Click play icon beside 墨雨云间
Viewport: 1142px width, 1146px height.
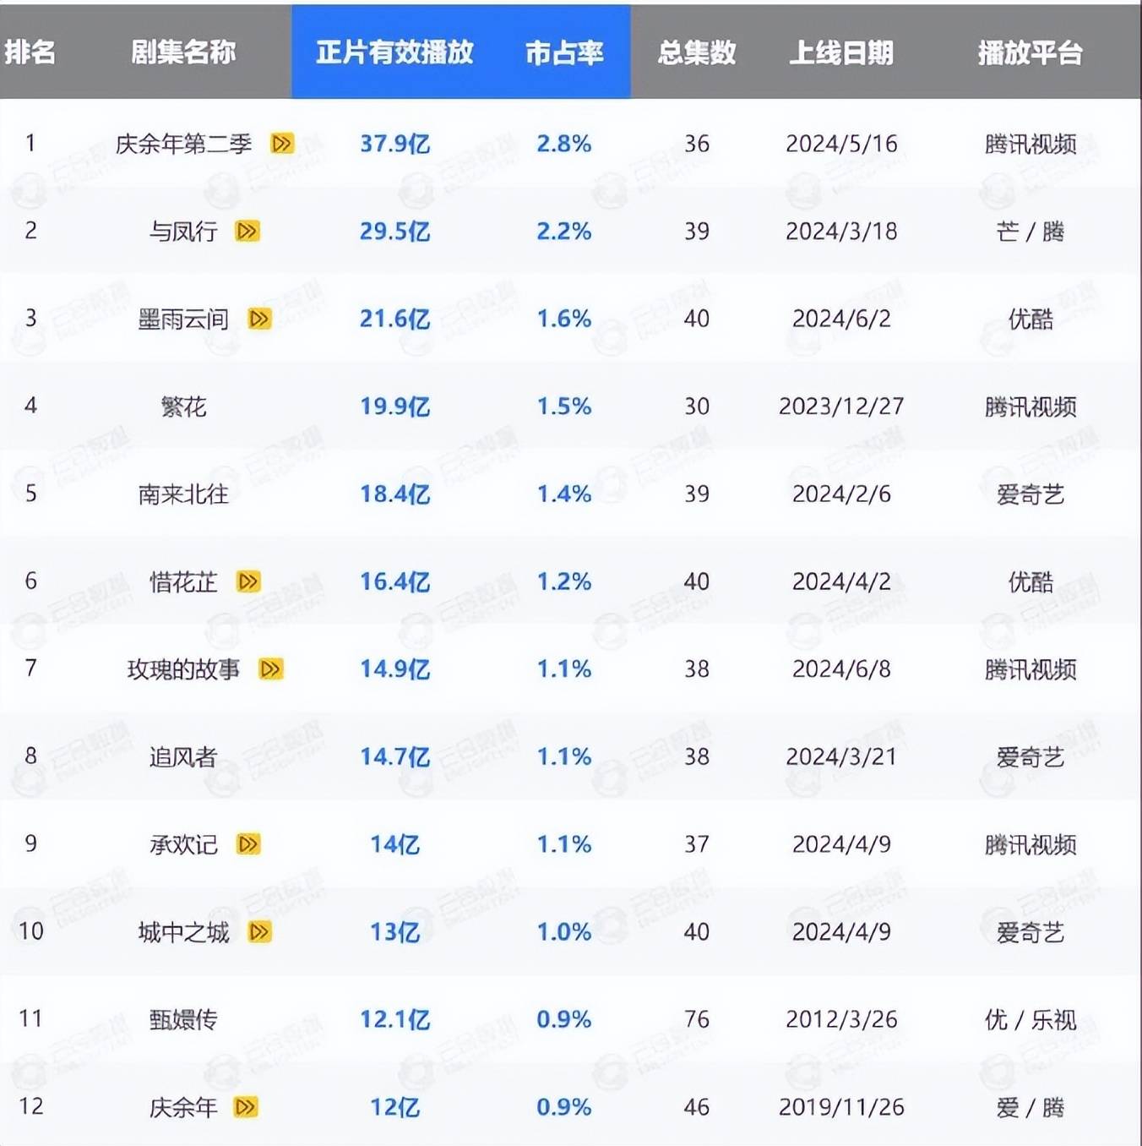point(259,319)
